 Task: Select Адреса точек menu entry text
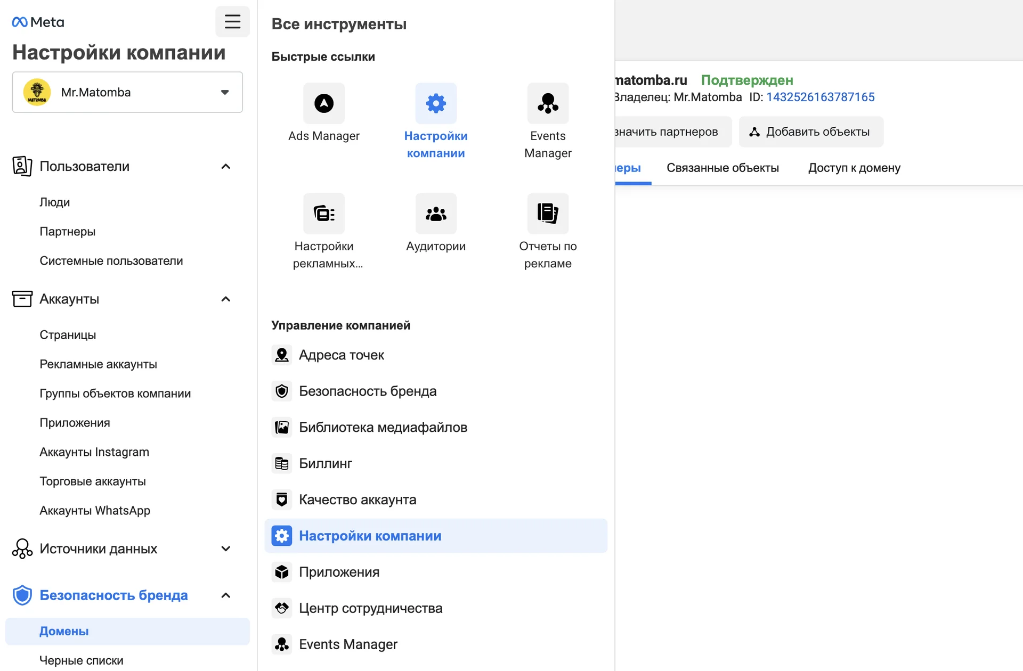(342, 355)
